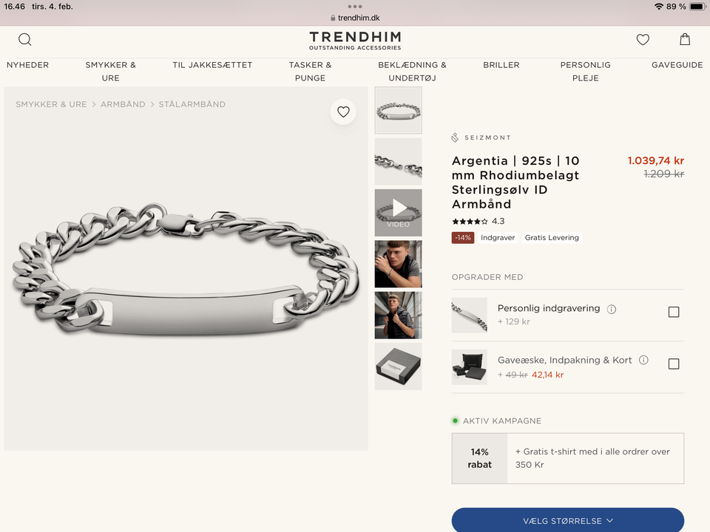View the chain close-up thumbnail
The width and height of the screenshot is (710, 532).
[x=399, y=161]
